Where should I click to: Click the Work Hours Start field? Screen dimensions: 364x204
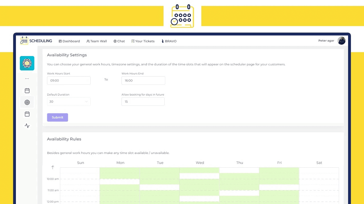pos(69,80)
